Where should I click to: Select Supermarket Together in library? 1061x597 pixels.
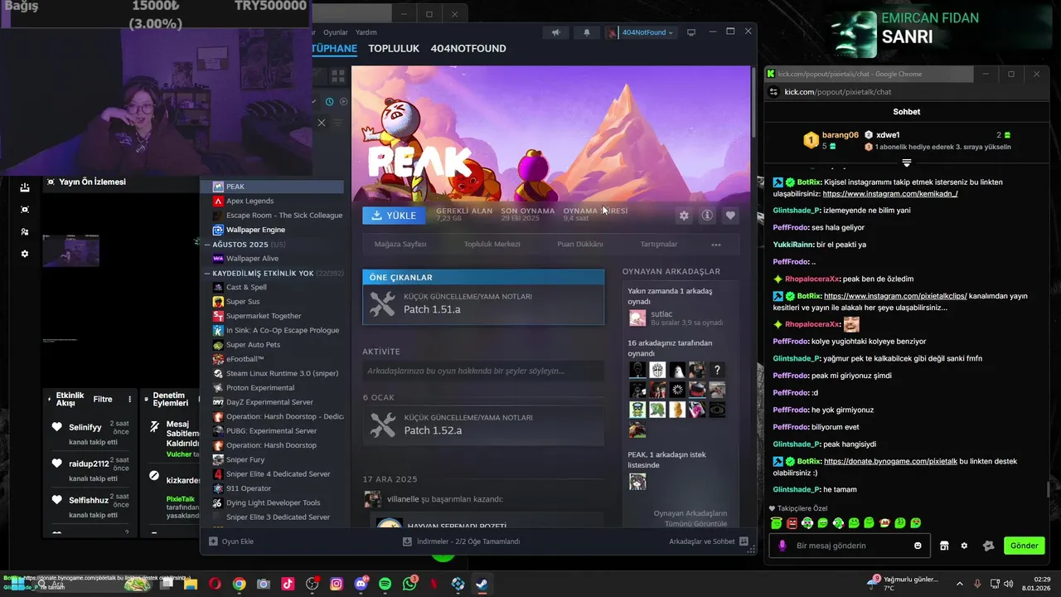click(x=274, y=316)
